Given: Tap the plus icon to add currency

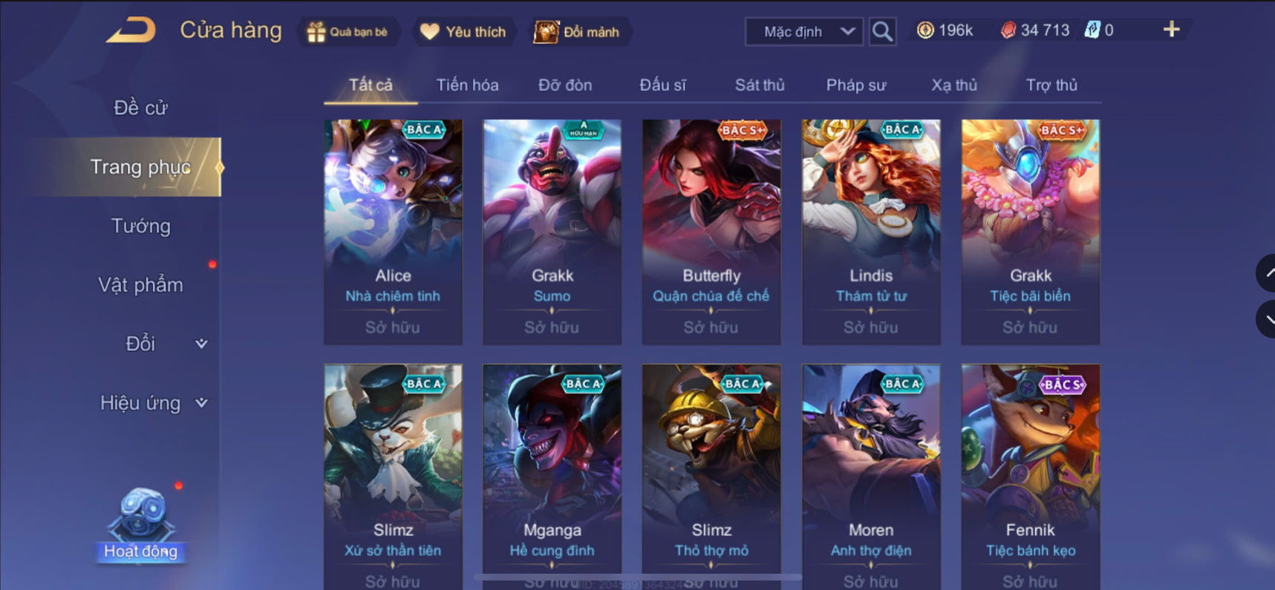Looking at the screenshot, I should 1171,30.
